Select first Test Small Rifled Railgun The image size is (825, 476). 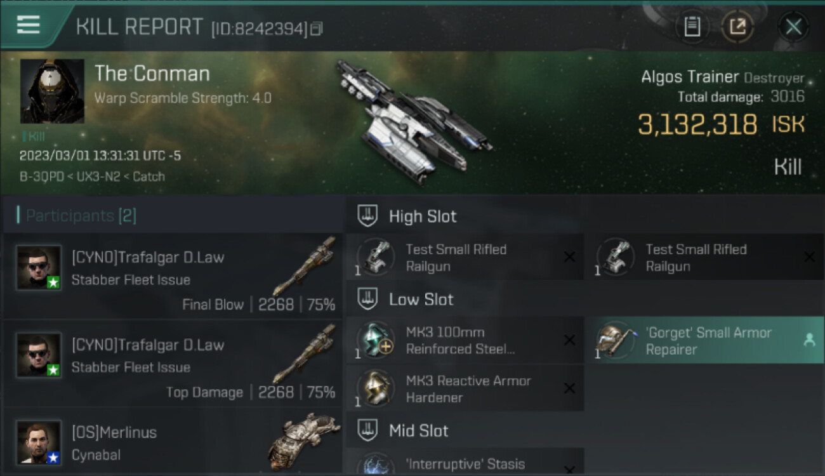(465, 257)
